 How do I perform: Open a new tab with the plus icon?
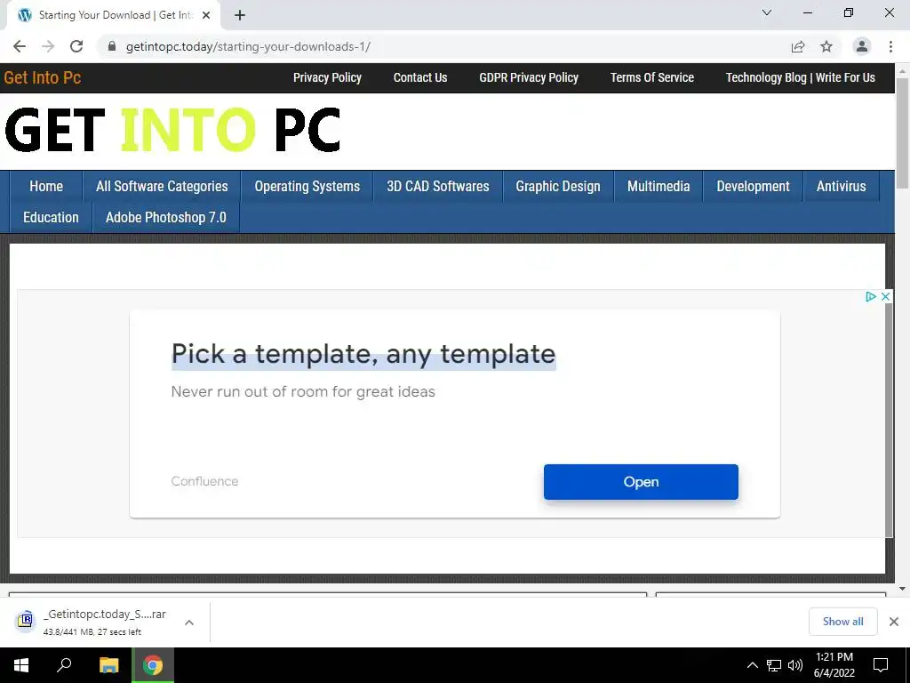coord(240,15)
